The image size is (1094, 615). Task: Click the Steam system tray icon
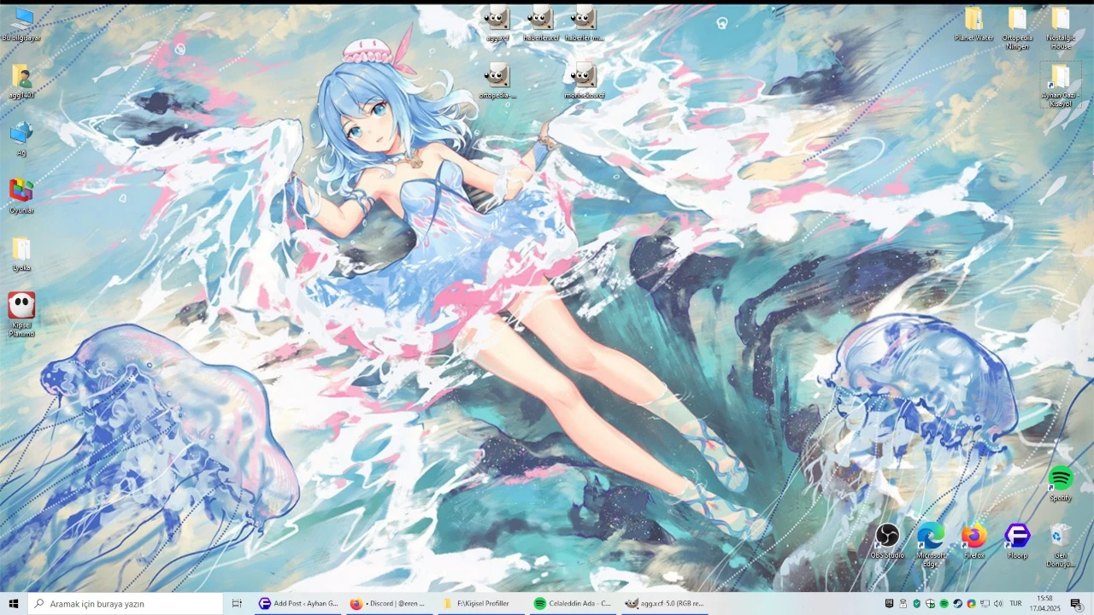[x=957, y=603]
